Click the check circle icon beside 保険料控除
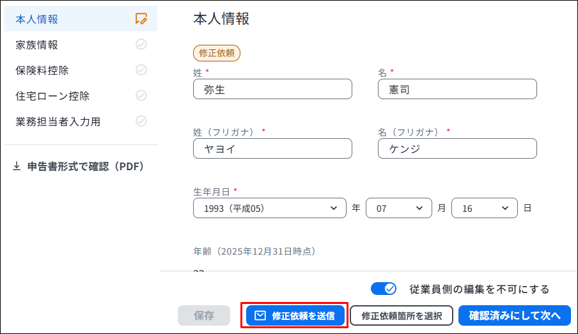578x334 pixels. tap(141, 70)
